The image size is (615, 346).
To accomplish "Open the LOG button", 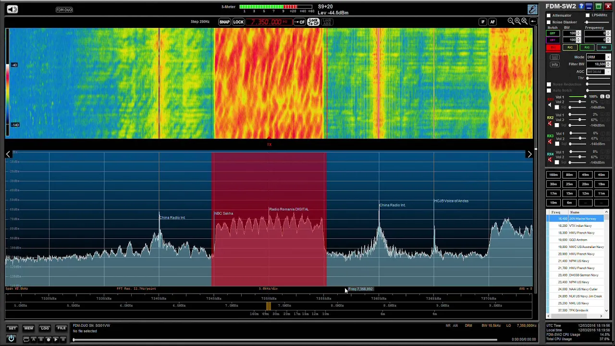I will click(45, 328).
